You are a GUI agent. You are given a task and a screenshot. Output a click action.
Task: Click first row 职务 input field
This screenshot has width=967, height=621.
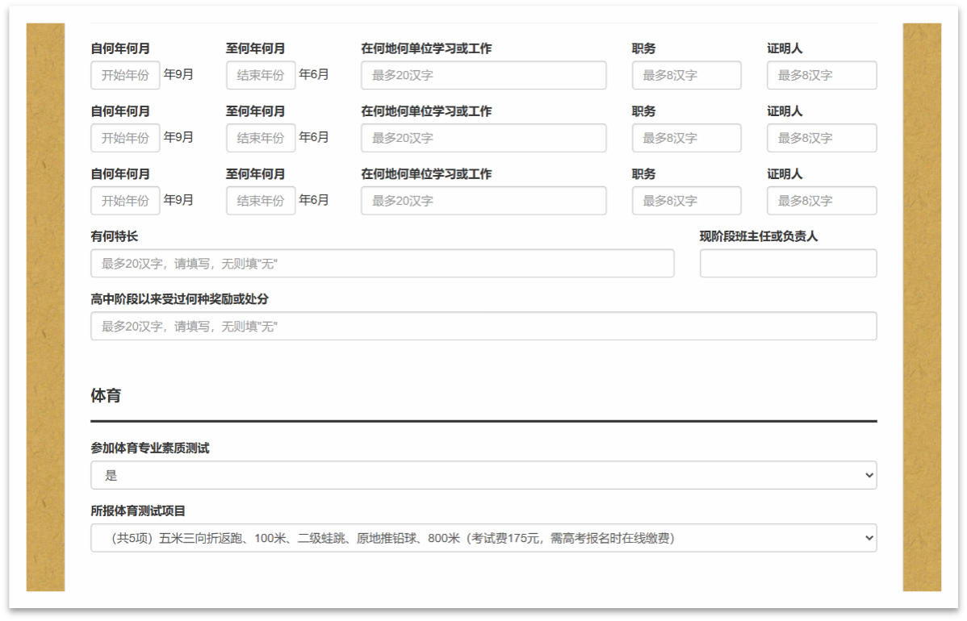686,75
